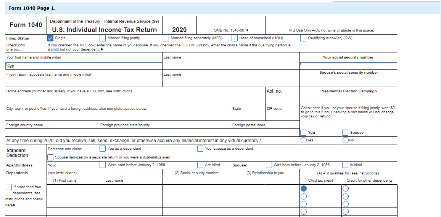Check the You box for Presidential Election Campaign
This screenshot has height=217, width=441.
(303, 133)
